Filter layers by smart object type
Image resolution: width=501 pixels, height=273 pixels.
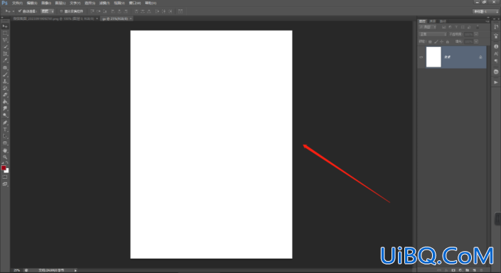(469, 27)
